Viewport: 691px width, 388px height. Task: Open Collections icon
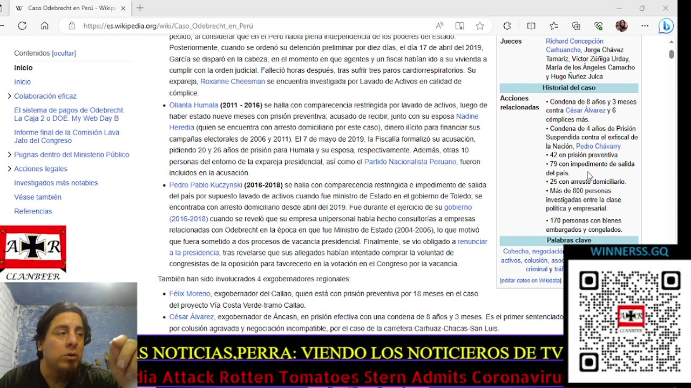click(576, 25)
